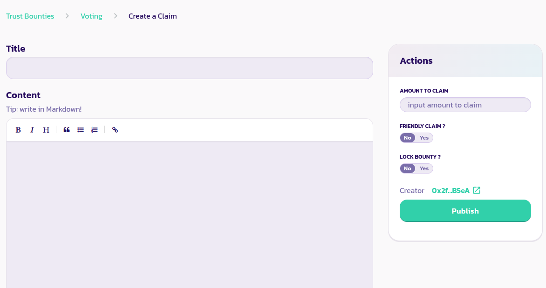
Task: Apply italic formatting in the editor
Action: (32, 130)
